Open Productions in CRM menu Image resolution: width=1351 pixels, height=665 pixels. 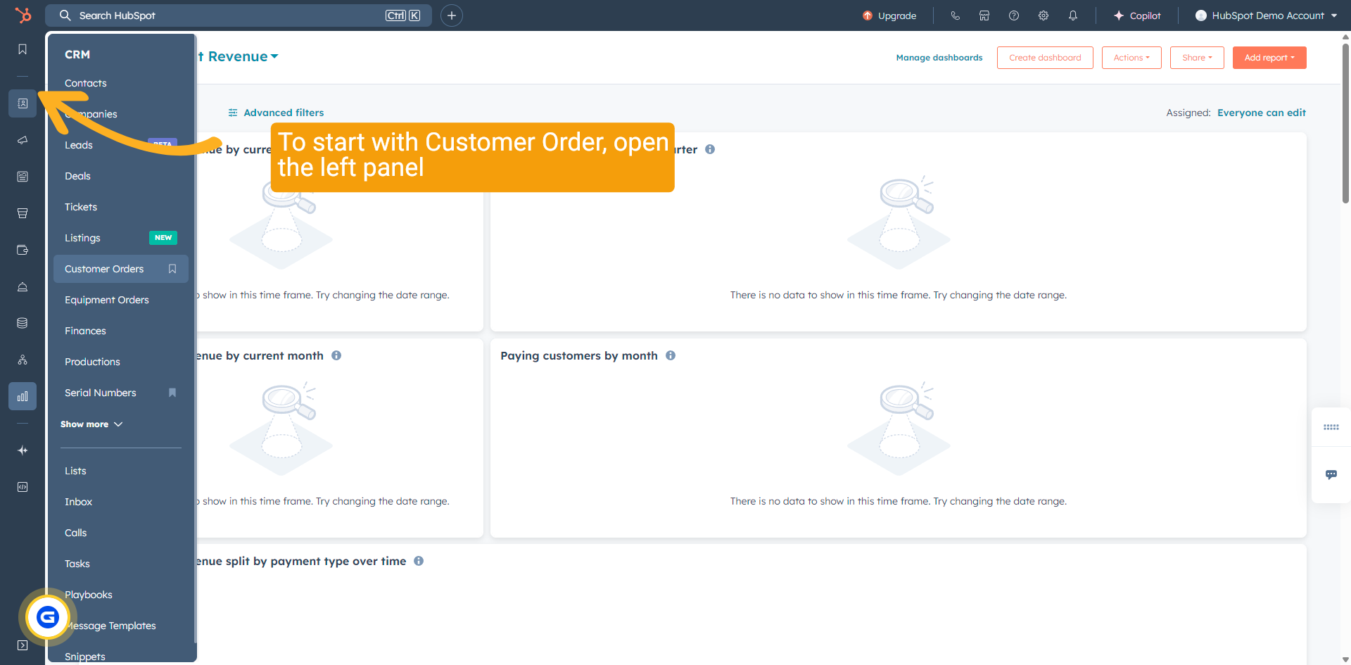coord(92,362)
